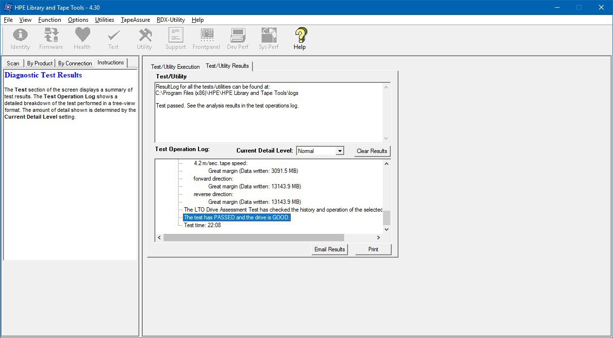The height and width of the screenshot is (338, 613).
Task: Select 'The test has PASSED' log line
Action: (x=236, y=217)
